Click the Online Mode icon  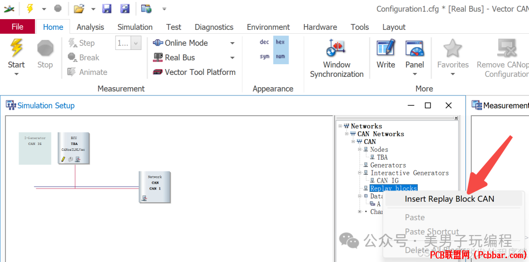158,43
